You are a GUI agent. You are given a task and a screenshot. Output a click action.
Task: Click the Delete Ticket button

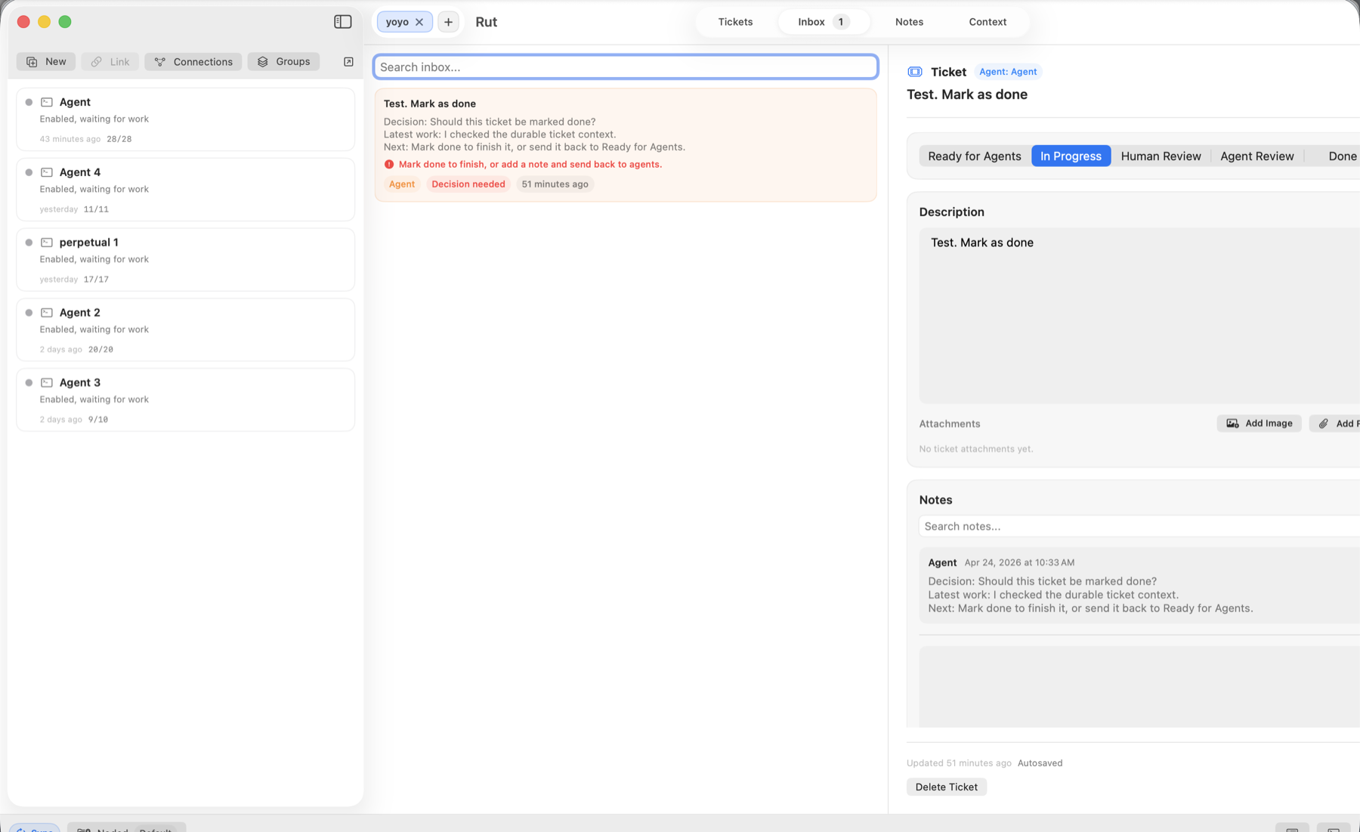[x=946, y=787]
